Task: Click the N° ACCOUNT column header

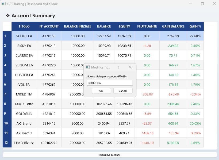Action: pos(49,26)
